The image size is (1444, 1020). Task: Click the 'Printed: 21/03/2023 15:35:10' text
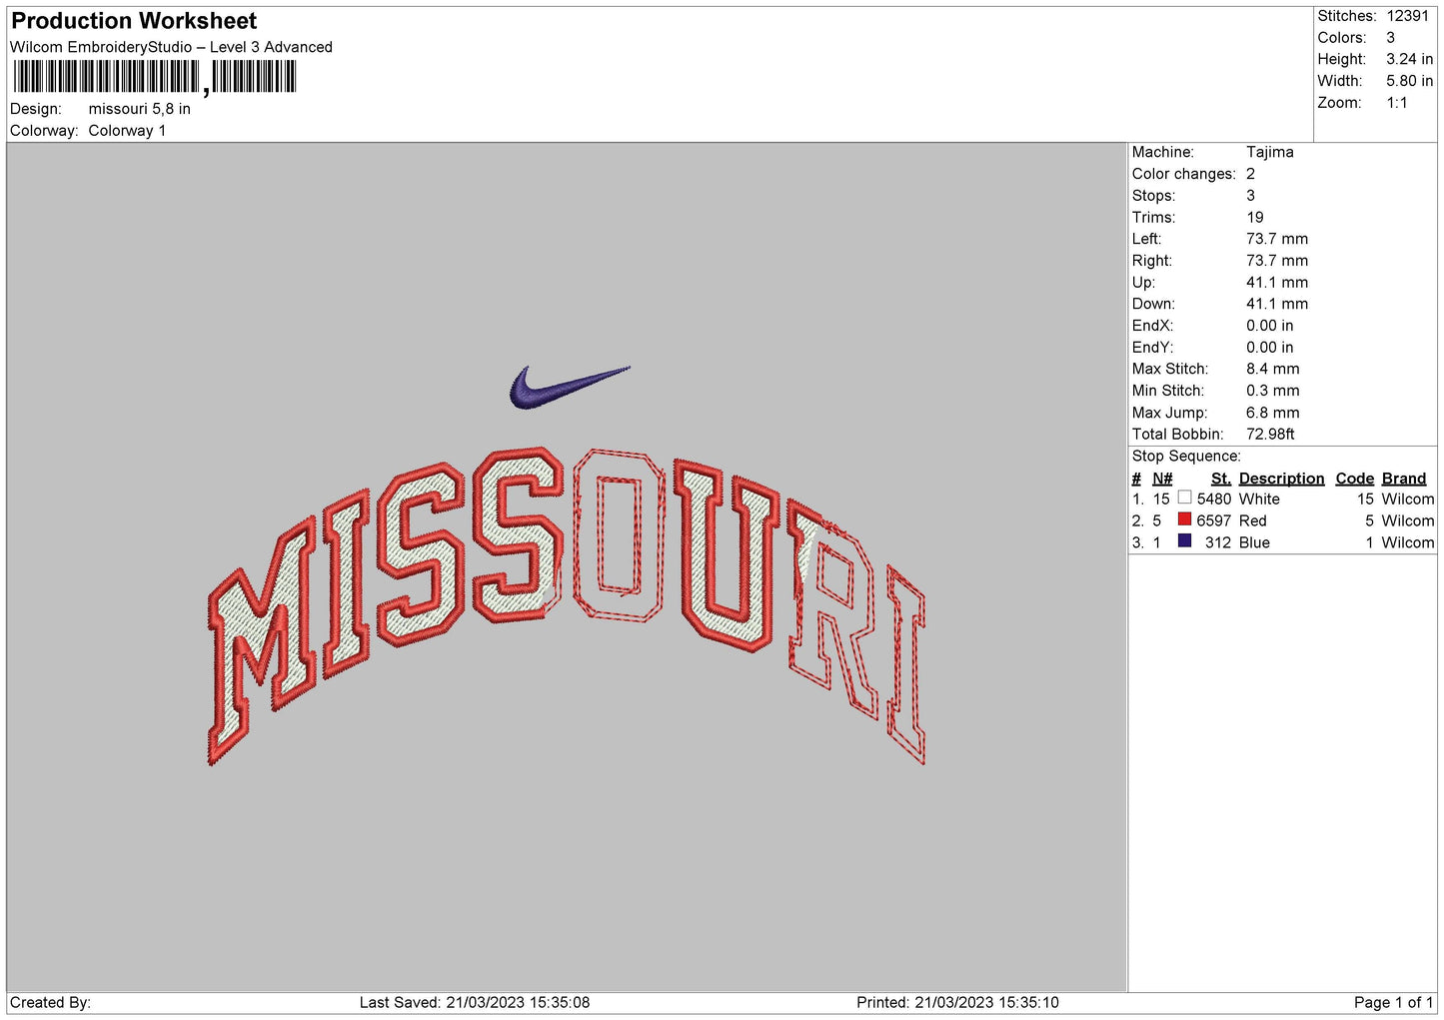(957, 1003)
